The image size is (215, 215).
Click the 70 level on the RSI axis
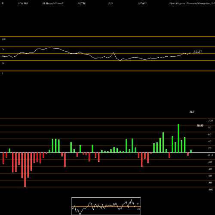[3, 49]
